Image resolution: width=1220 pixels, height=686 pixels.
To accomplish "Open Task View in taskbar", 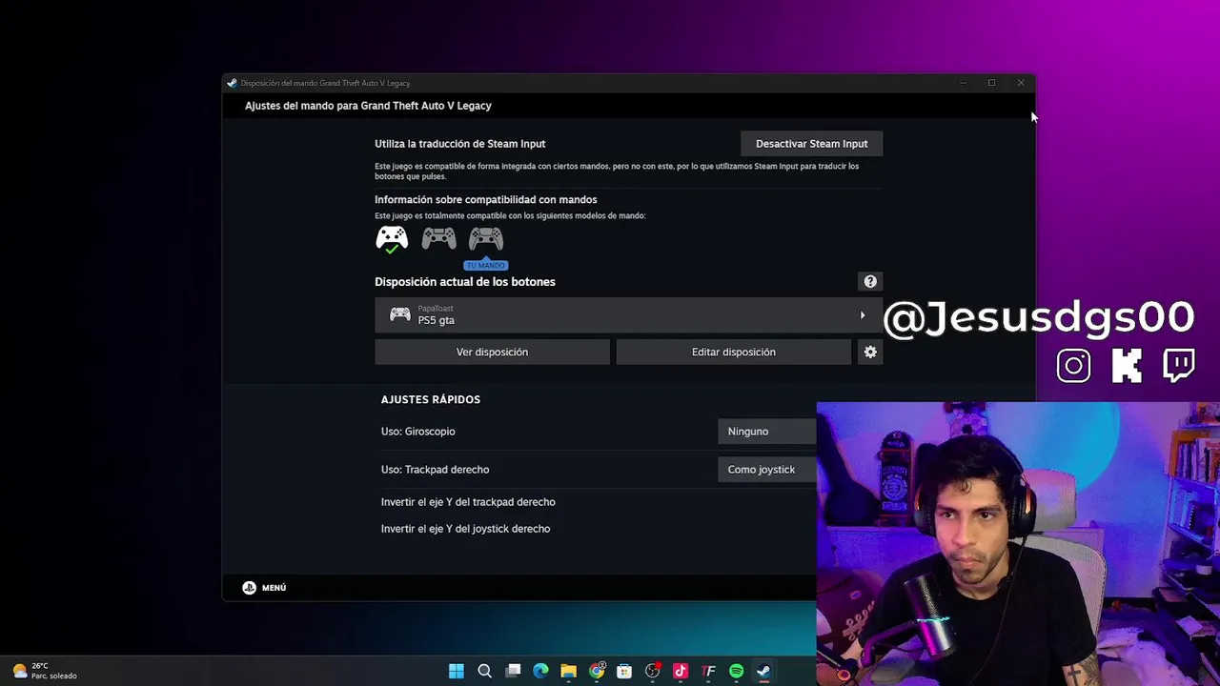I will (513, 671).
